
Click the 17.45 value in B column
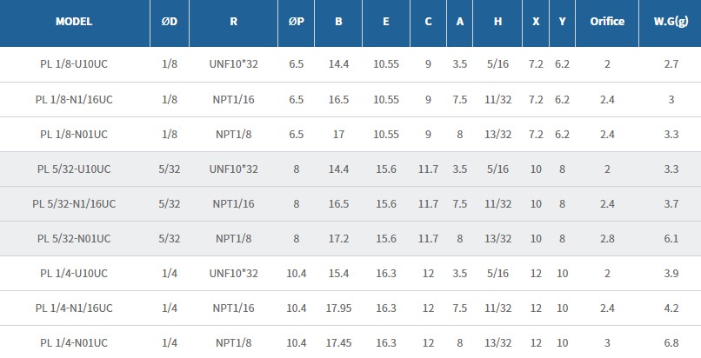(x=338, y=342)
